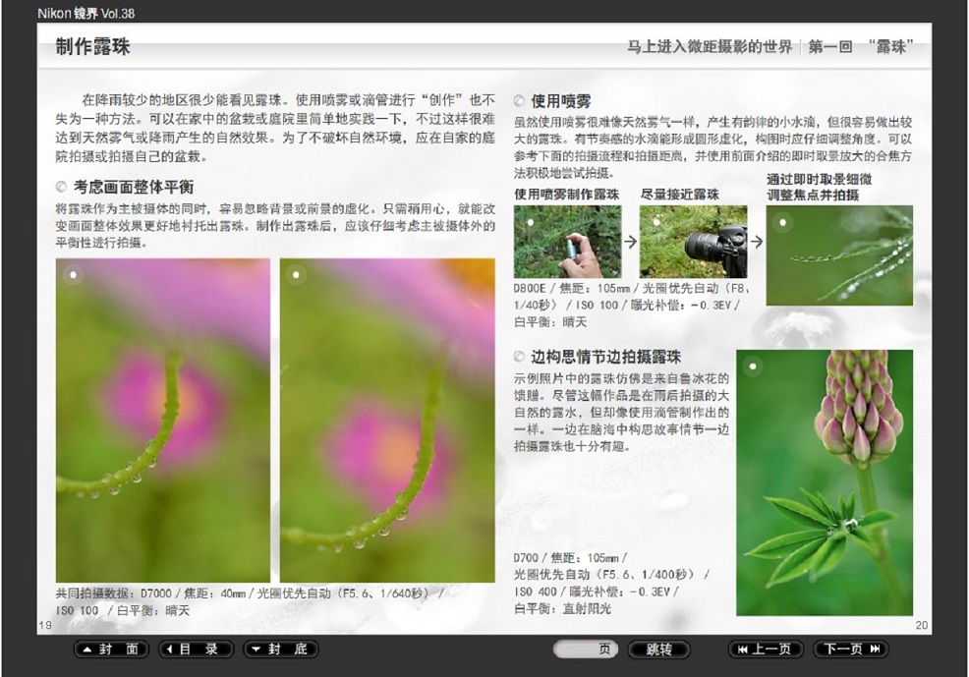Click zoom dot on camera close-up photo
Viewport: 969px width, 677px height.
[x=656, y=221]
